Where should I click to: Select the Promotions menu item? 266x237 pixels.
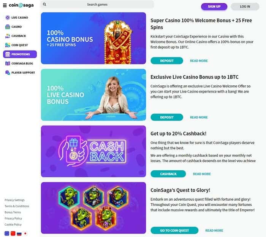tap(20, 54)
